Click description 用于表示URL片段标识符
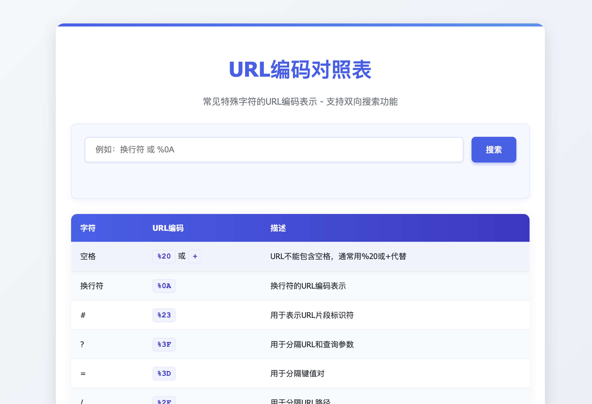Screen dimensions: 592x404 pyautogui.click(x=312, y=315)
